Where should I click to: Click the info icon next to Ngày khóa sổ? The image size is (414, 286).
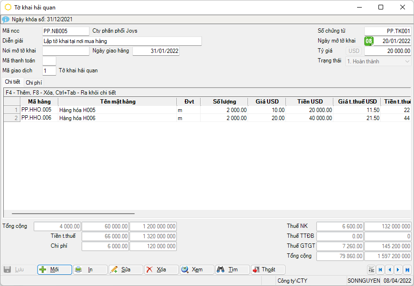click(x=6, y=19)
